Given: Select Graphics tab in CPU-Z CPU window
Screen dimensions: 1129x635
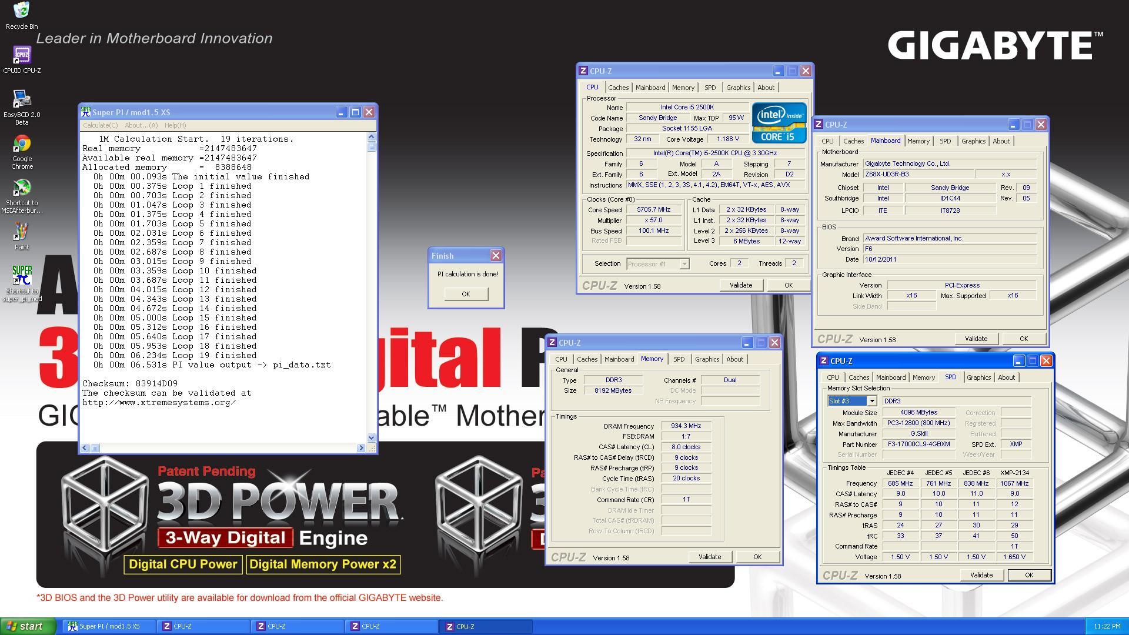Looking at the screenshot, I should [x=738, y=88].
